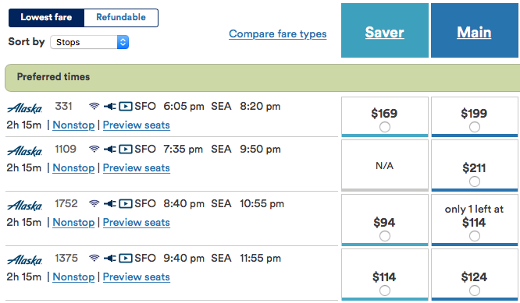Click the power outlet icon on flight 1109
The height and width of the screenshot is (303, 520).
[x=110, y=150]
